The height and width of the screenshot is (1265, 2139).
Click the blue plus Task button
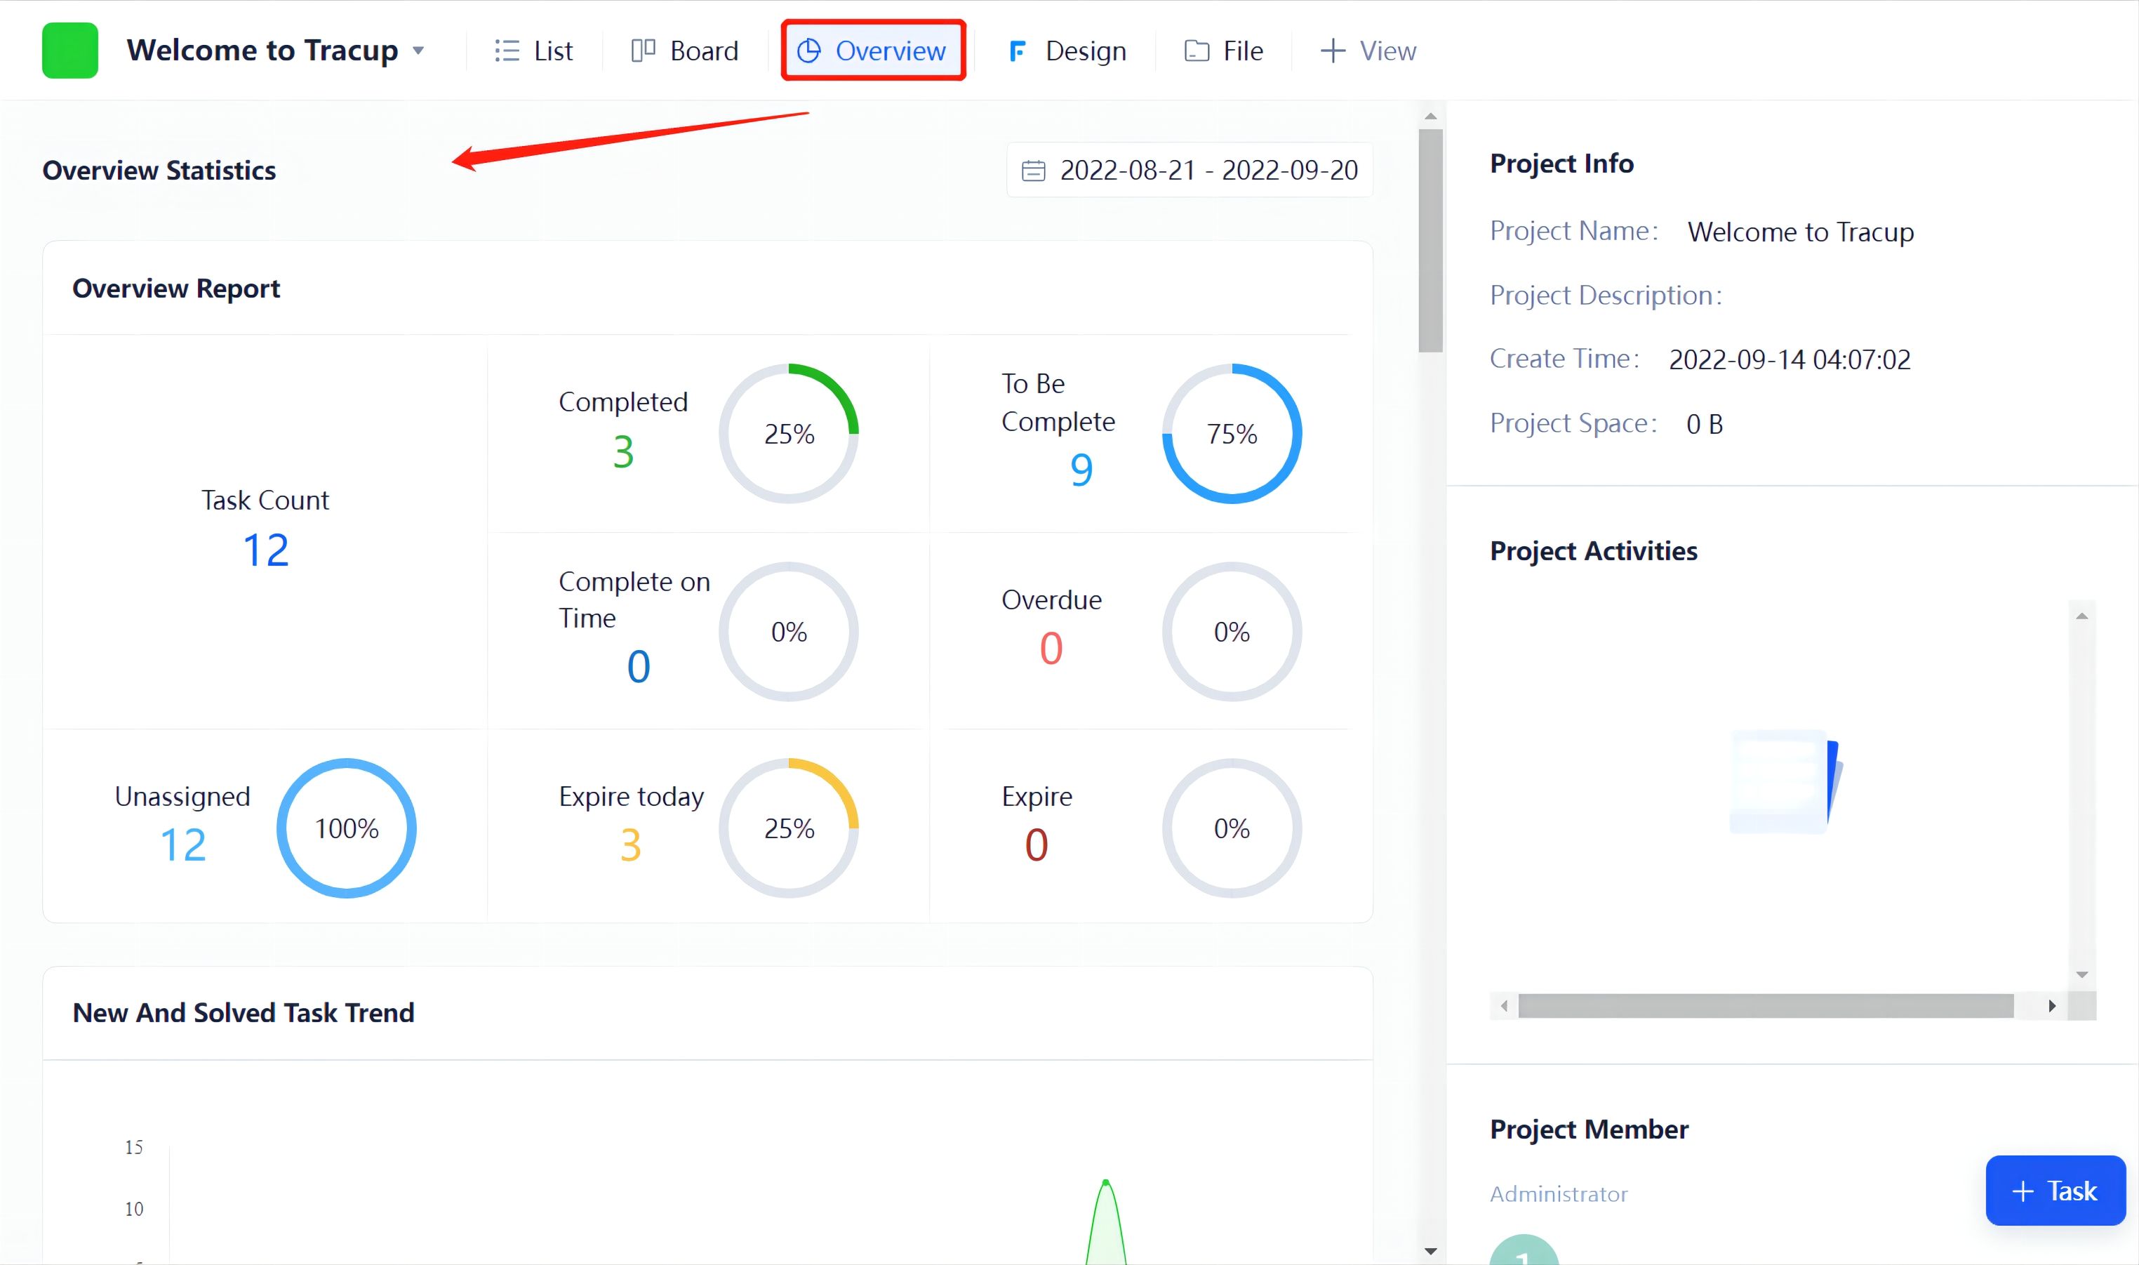(x=2055, y=1191)
